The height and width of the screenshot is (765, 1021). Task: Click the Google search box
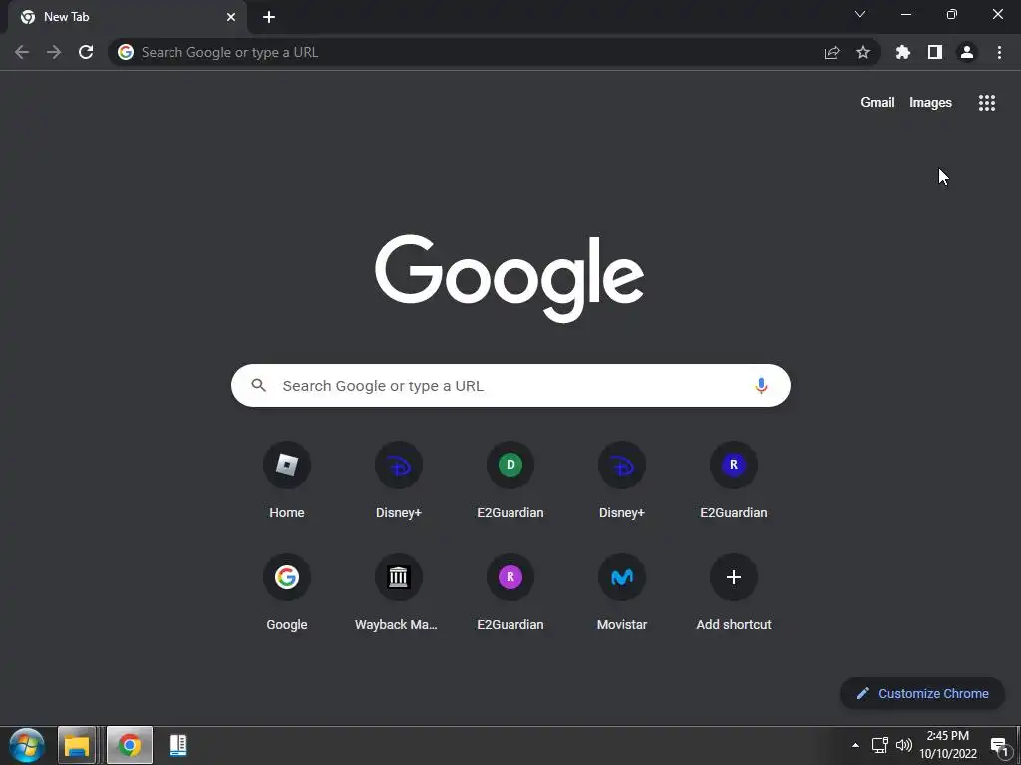[x=510, y=385]
